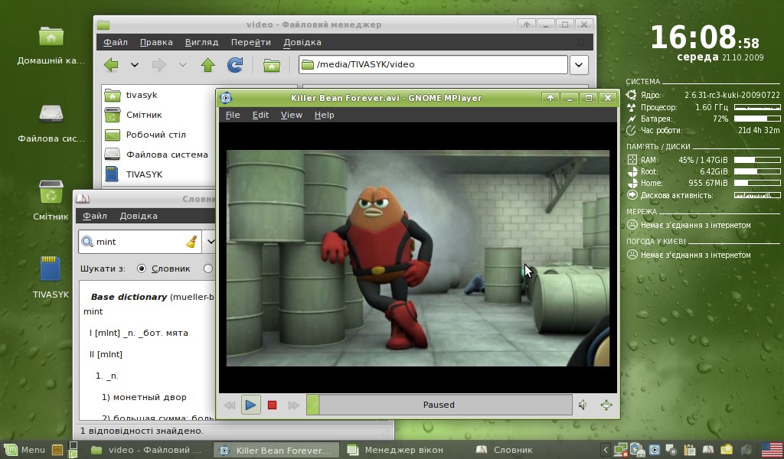Expand the tray's left-arrow chevron
784x459 pixels.
605,450
